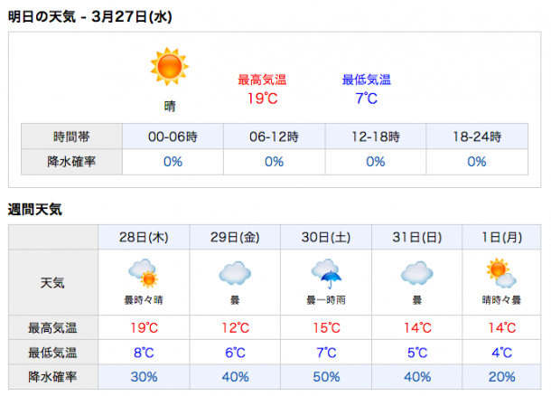
Task: Select the 30日(土) column header
Action: click(326, 238)
